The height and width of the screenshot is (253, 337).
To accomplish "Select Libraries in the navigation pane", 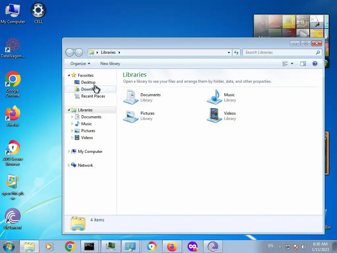I will click(x=90, y=110).
